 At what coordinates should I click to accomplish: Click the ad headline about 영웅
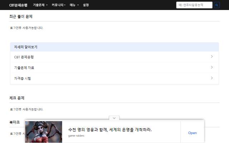110,129
